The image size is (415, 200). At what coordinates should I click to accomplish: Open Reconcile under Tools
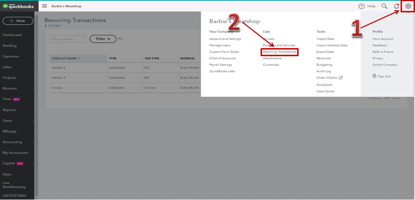click(x=324, y=58)
